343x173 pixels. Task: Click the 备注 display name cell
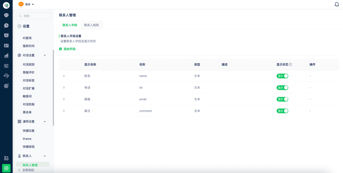point(87,111)
